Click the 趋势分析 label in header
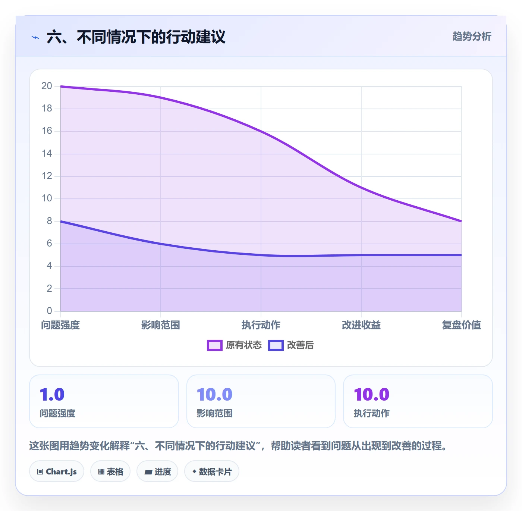This screenshot has height=511, width=522. [x=472, y=37]
